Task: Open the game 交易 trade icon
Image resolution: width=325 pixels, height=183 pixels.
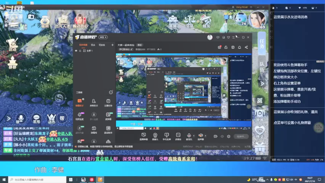Action: [x=190, y=22]
